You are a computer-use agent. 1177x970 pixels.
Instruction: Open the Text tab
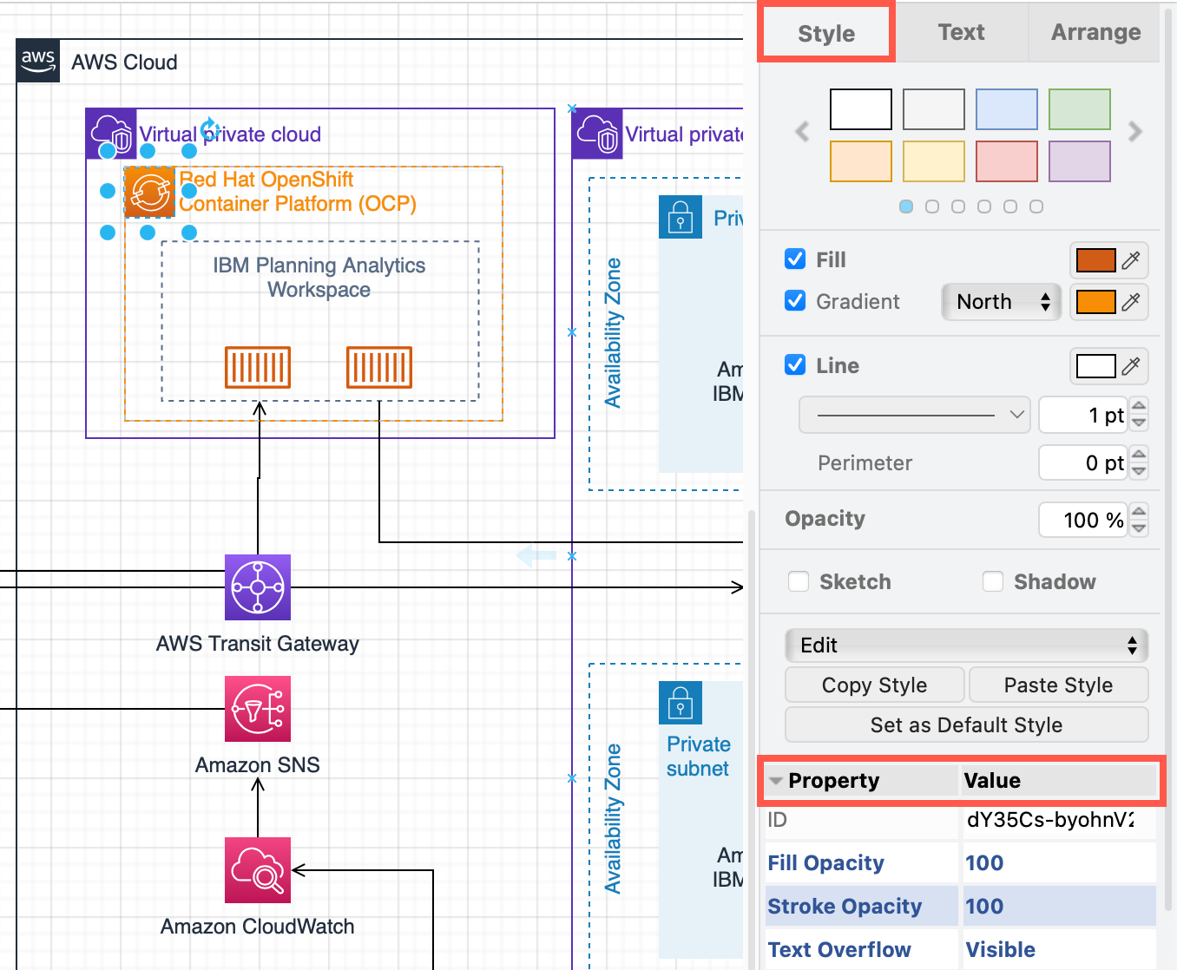click(961, 32)
